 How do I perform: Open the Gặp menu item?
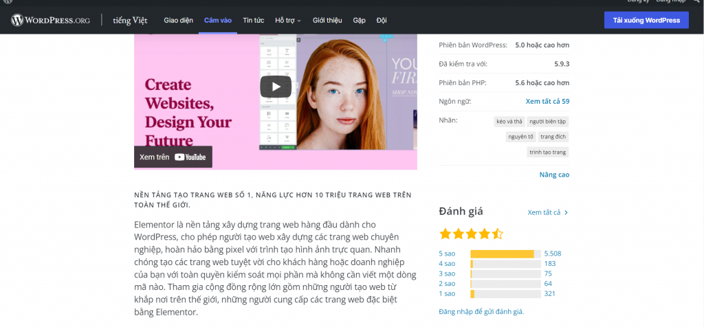(x=359, y=20)
